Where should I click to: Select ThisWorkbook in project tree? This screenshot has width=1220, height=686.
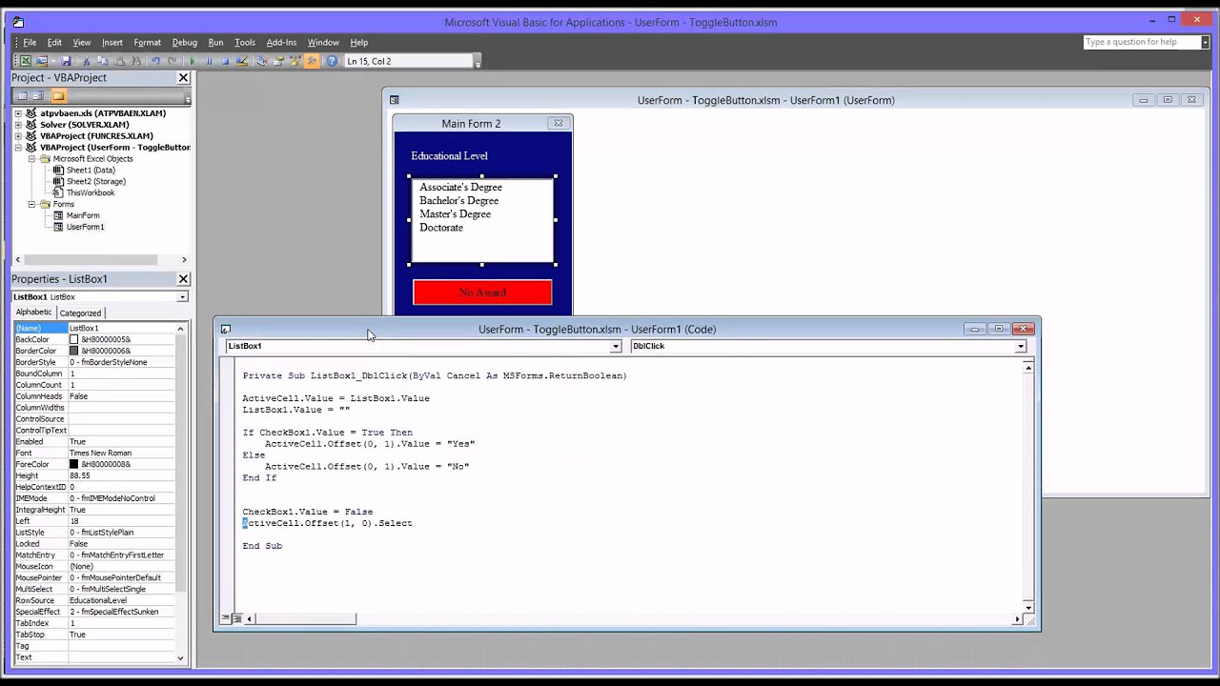[x=90, y=193]
